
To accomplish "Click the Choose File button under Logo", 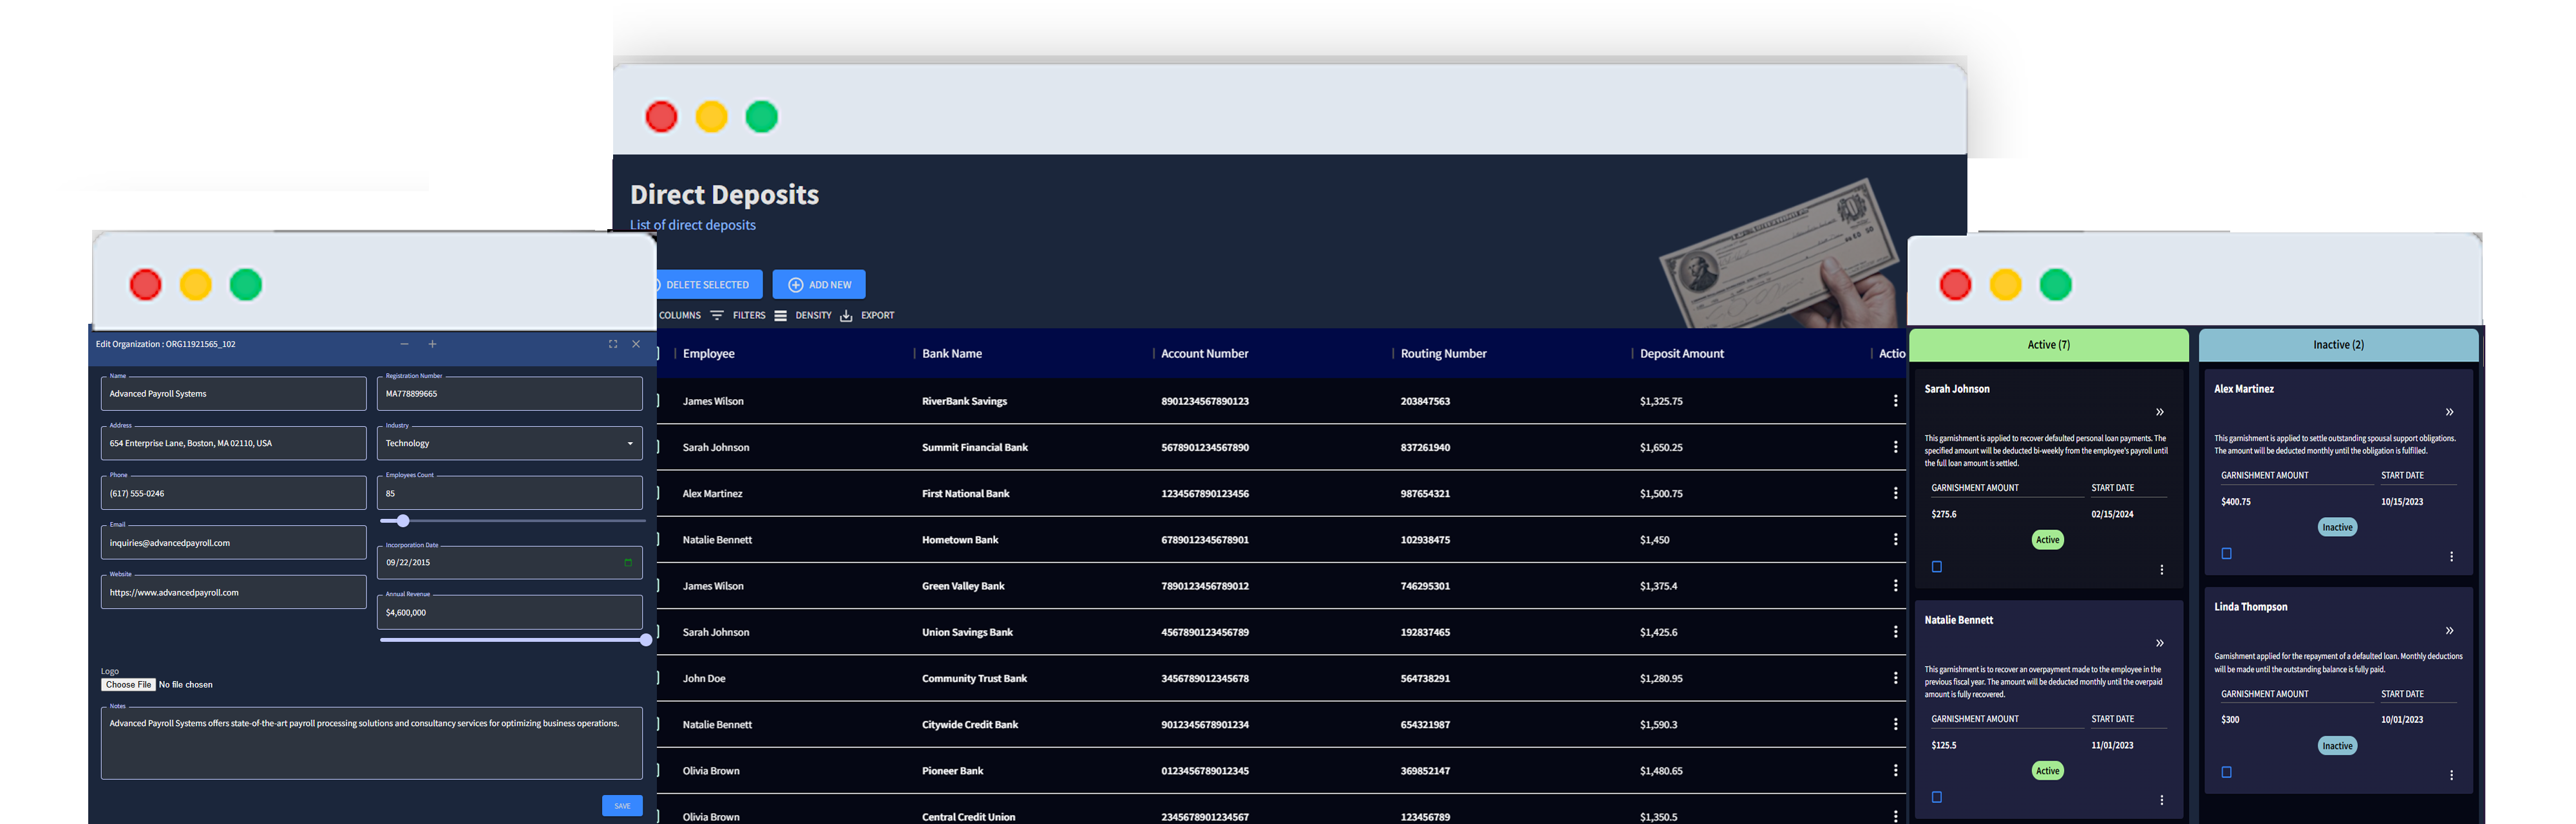I will pos(128,684).
